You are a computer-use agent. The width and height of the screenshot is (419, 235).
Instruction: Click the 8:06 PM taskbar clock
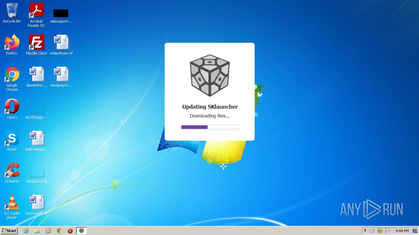[402, 231]
